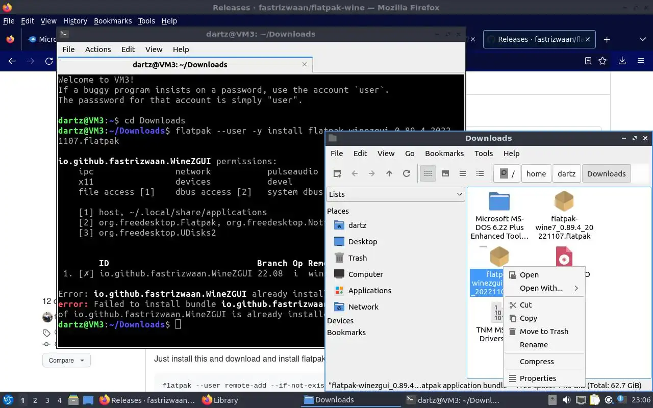Viewport: 653px width, 408px height.
Task: Switch to icon view in file manager
Action: (x=428, y=173)
